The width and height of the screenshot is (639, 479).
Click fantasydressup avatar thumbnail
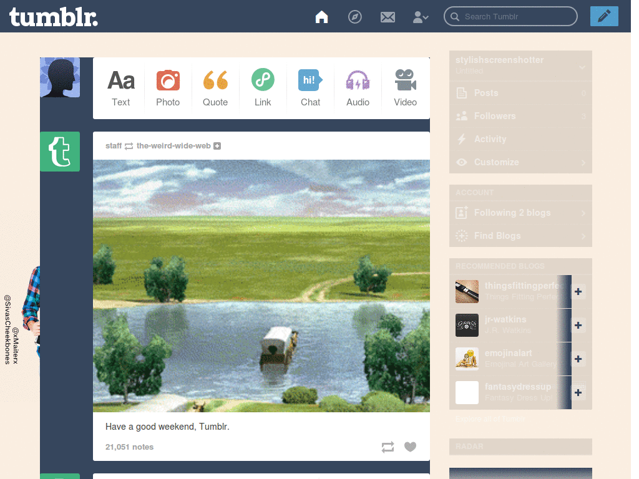(467, 393)
